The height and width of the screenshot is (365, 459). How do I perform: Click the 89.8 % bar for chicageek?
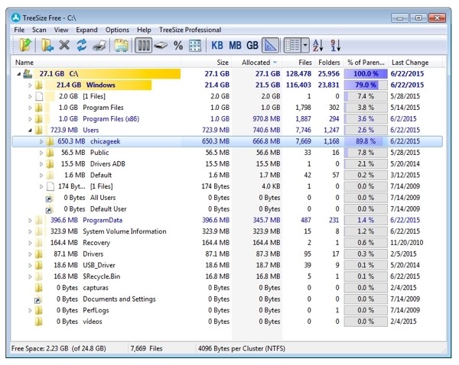coord(366,141)
